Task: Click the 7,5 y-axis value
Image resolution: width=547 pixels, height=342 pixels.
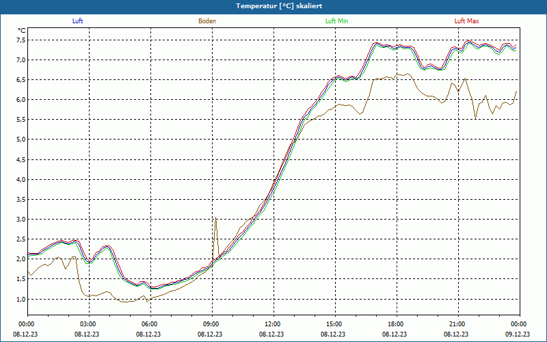Action: coord(21,40)
